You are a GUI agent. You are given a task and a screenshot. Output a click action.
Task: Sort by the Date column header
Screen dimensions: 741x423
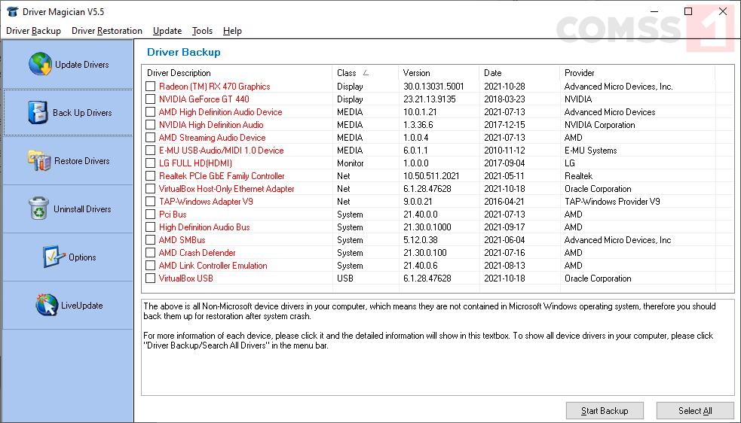519,73
